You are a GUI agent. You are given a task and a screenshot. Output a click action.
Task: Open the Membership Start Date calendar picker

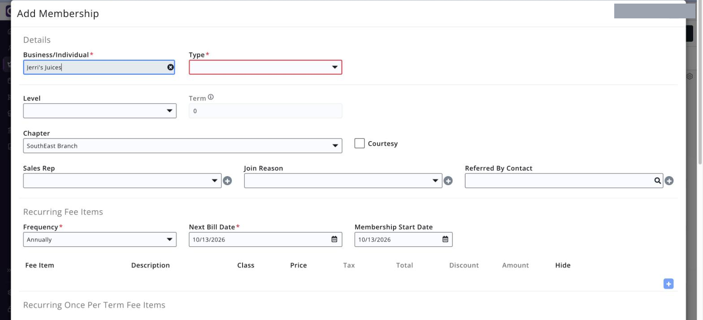click(445, 239)
